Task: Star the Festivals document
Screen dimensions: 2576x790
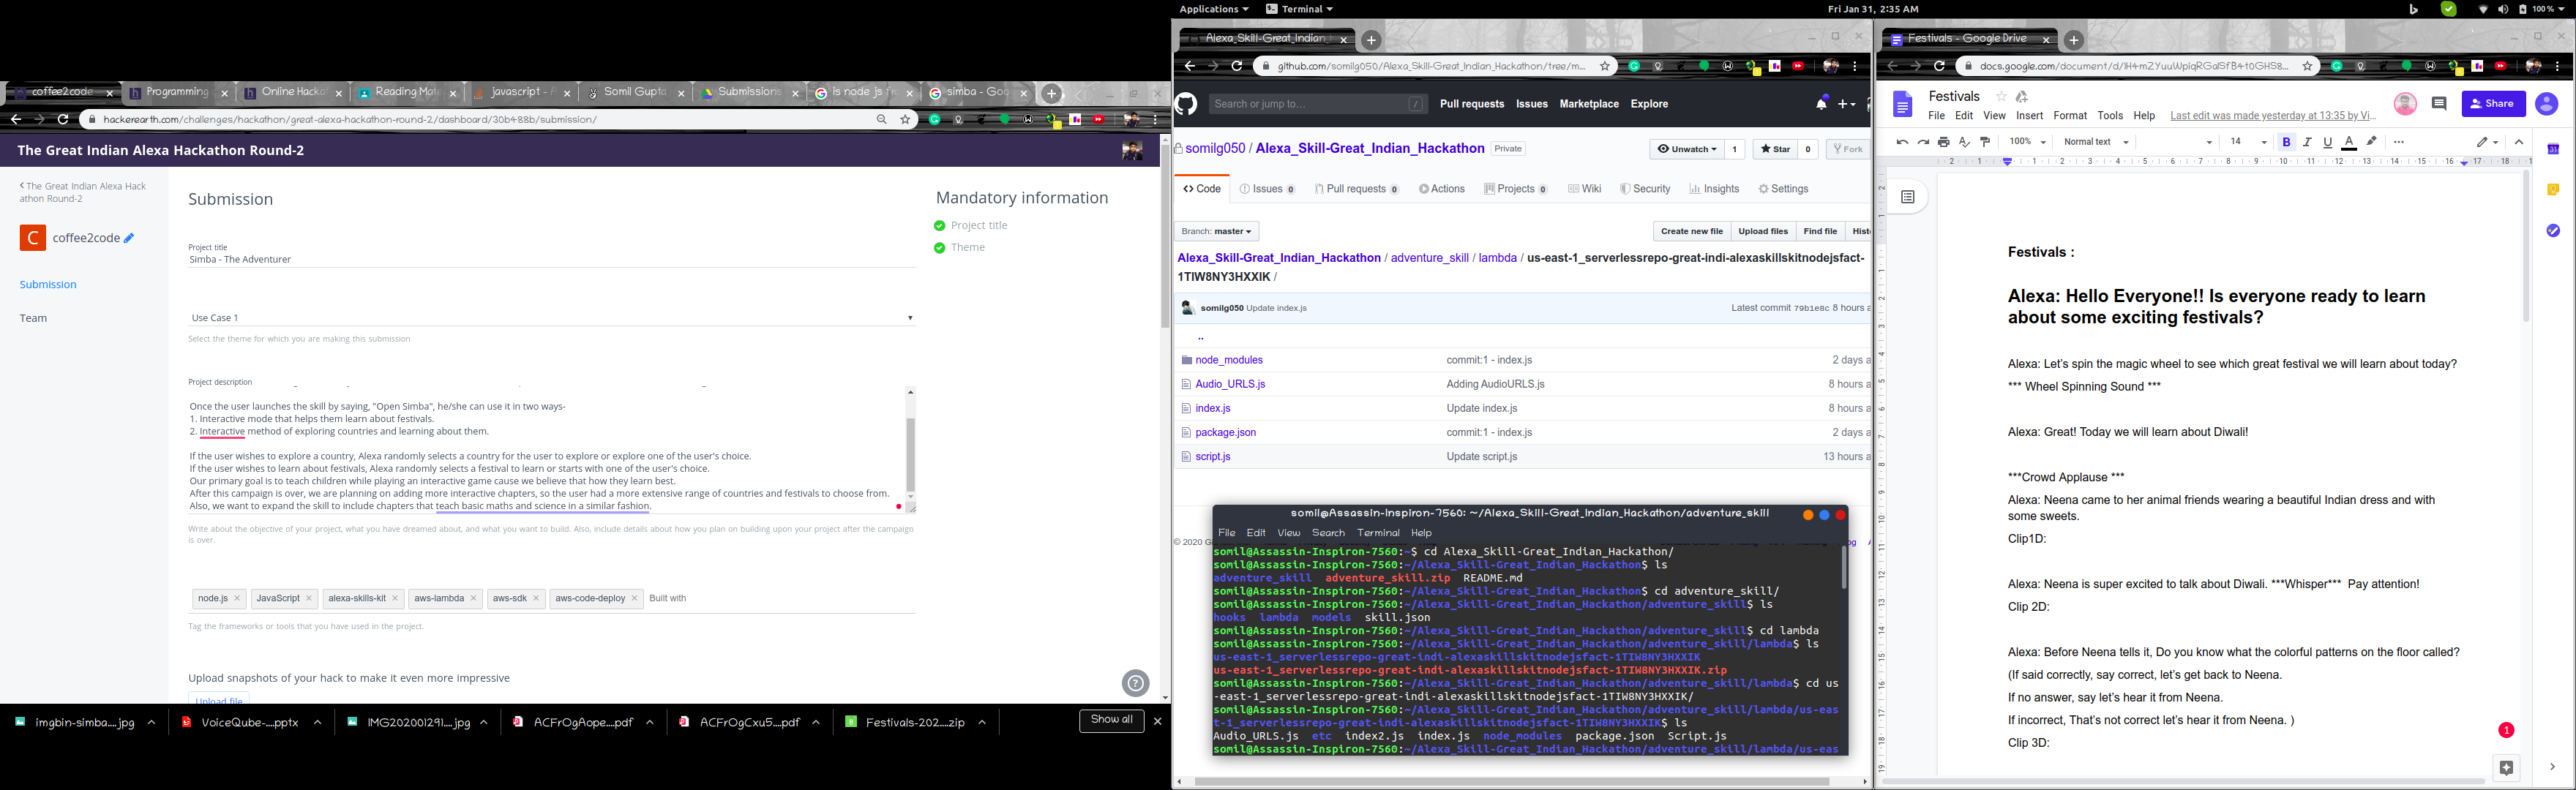Action: coord(2001,97)
